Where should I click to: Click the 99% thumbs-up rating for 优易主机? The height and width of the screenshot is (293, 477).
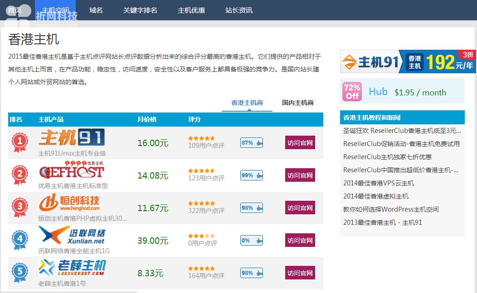click(252, 175)
